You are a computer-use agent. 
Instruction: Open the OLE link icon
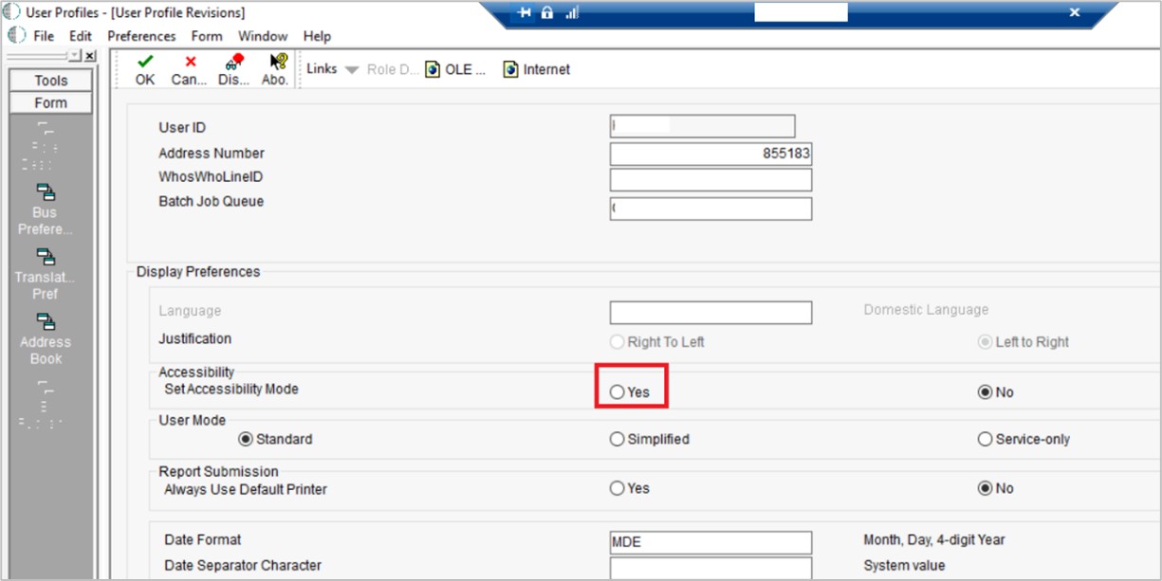[x=433, y=69]
